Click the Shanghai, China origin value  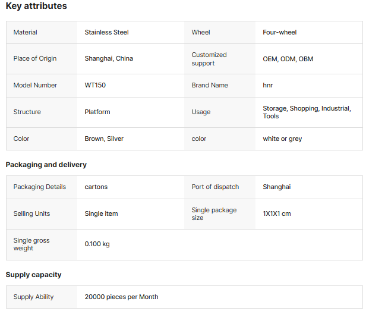tap(109, 58)
